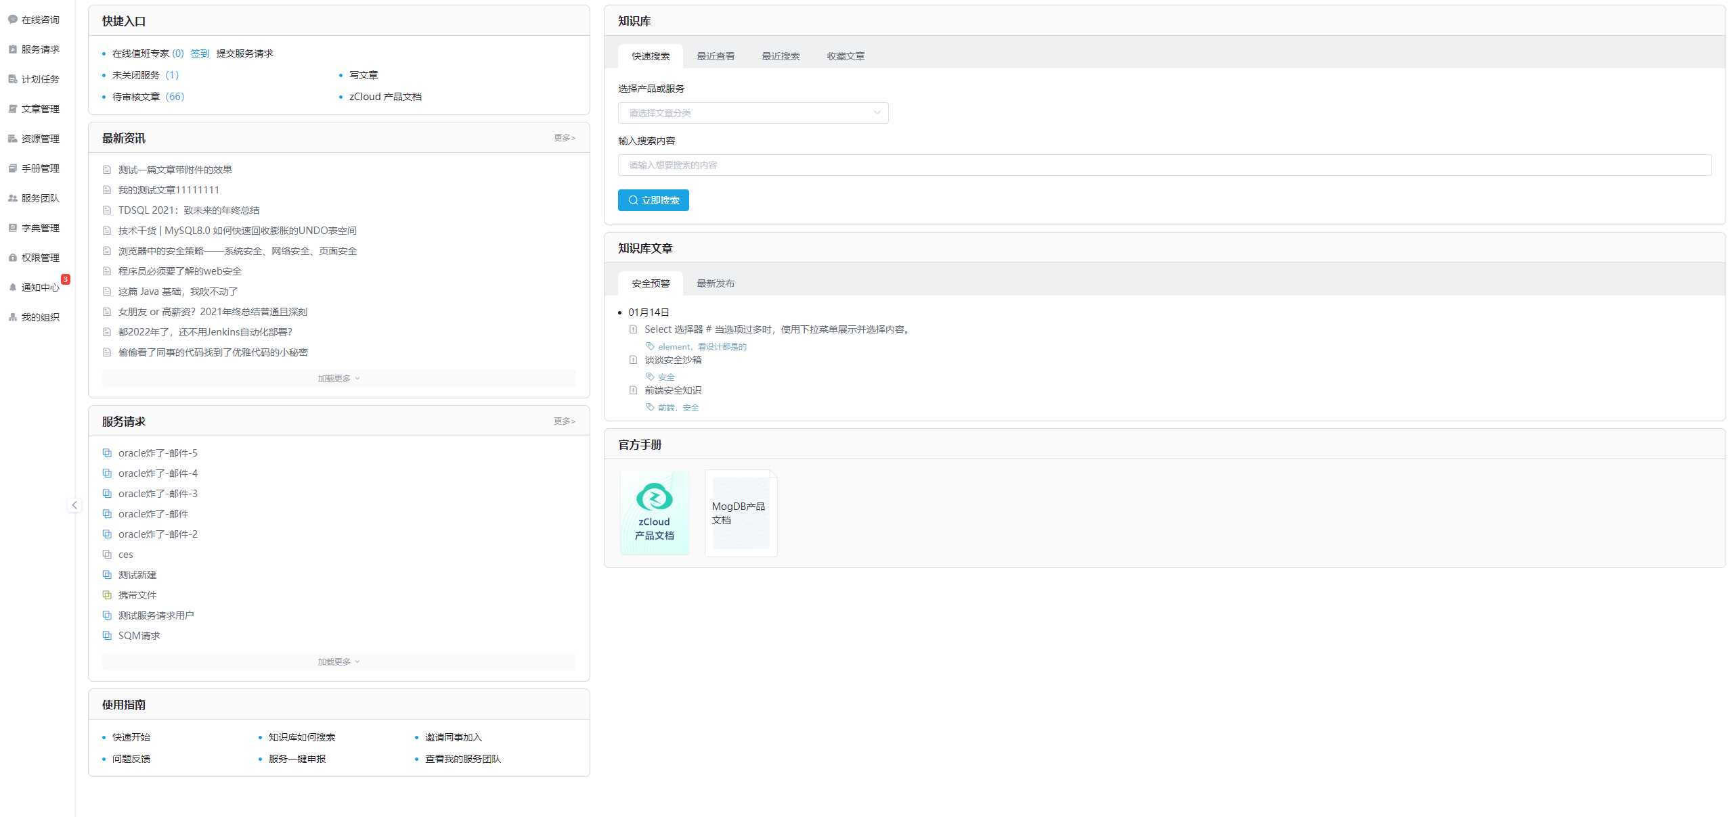Screen dimensions: 1733x817
Task: Open article 我的测试文章11111111
Action: pos(169,190)
